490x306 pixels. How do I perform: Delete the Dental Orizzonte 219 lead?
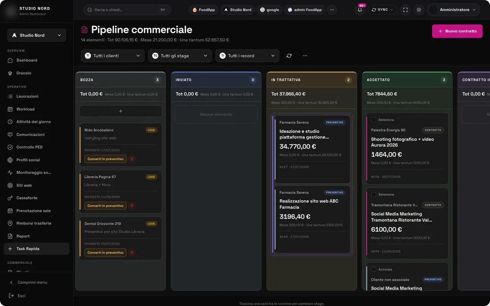click(x=132, y=253)
